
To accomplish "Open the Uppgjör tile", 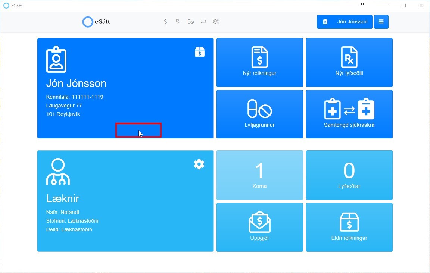I will [260, 227].
